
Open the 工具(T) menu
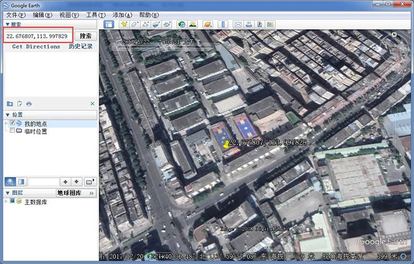click(x=95, y=15)
